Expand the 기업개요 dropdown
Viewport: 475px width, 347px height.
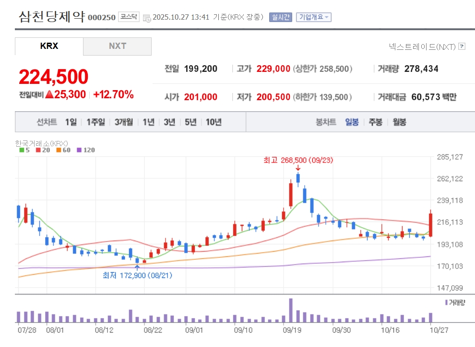tap(313, 17)
